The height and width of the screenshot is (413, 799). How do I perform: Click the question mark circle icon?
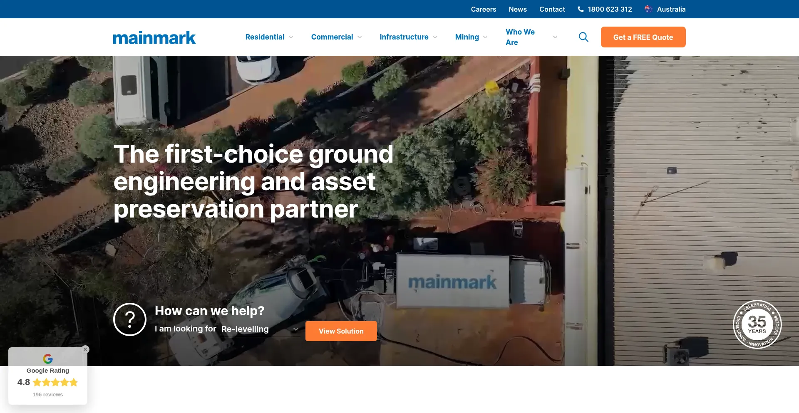point(130,319)
